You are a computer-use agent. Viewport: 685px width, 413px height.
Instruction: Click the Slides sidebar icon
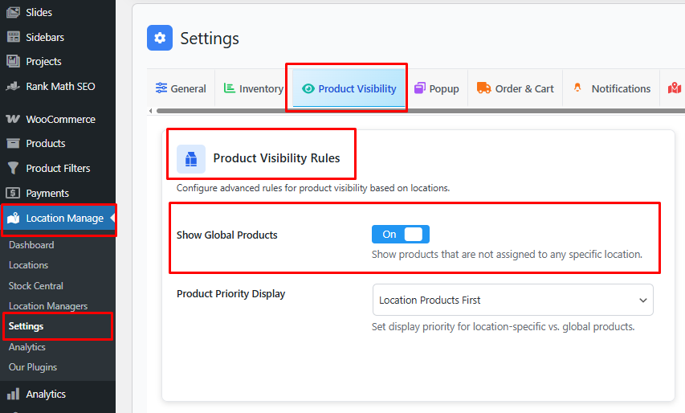(13, 13)
